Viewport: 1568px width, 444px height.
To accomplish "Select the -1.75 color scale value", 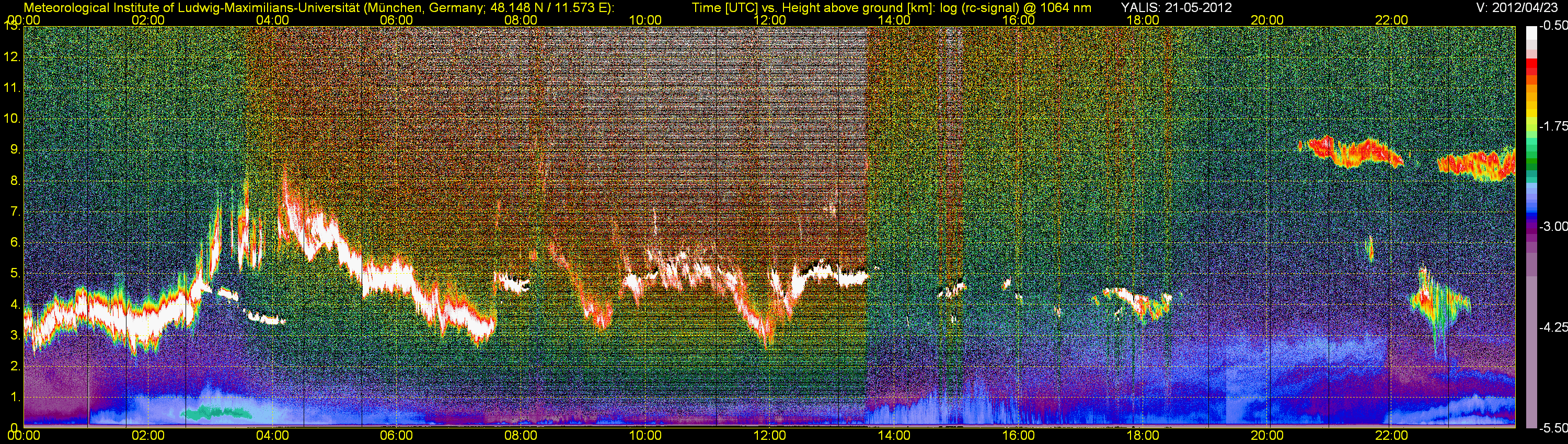I will point(1552,126).
